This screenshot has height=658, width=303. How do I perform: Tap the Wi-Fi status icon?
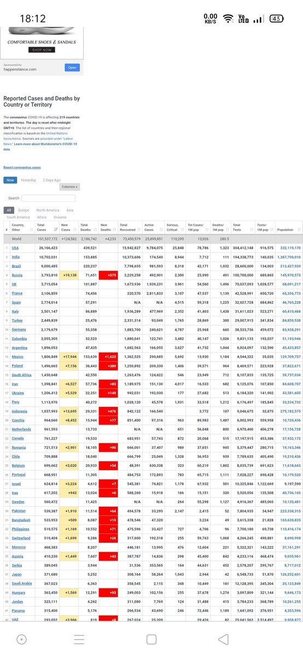click(x=228, y=19)
